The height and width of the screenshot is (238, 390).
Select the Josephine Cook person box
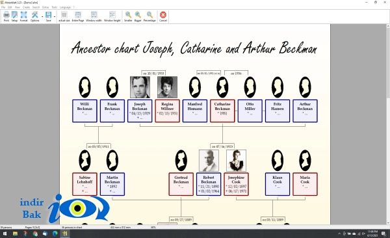(236, 184)
